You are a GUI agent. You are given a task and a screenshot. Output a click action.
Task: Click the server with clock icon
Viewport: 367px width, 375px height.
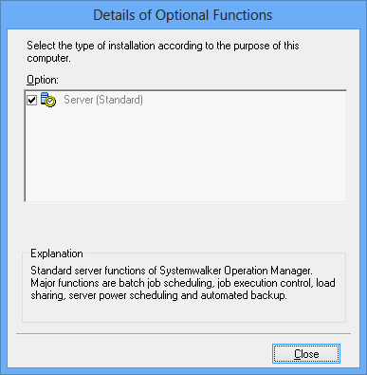coord(48,100)
